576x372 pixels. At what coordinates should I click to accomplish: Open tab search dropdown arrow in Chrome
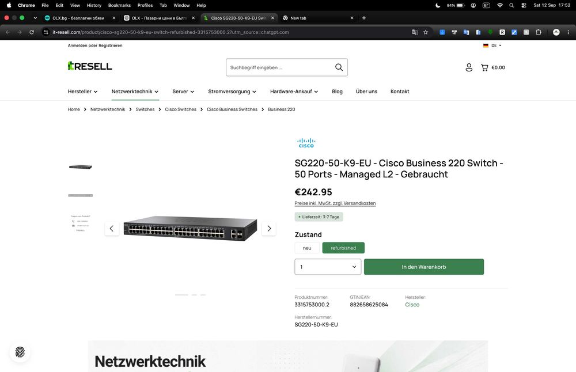[x=35, y=18]
